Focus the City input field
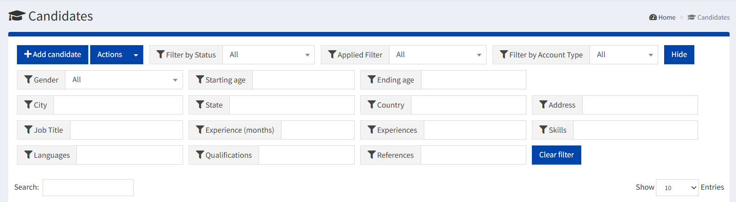The image size is (736, 202). click(119, 105)
